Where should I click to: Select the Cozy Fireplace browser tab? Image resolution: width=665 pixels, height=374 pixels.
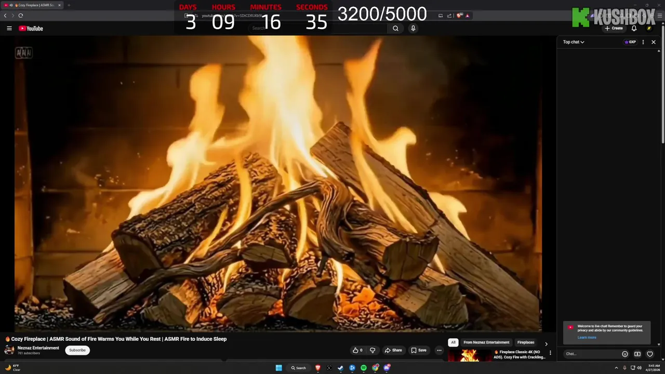(x=33, y=5)
